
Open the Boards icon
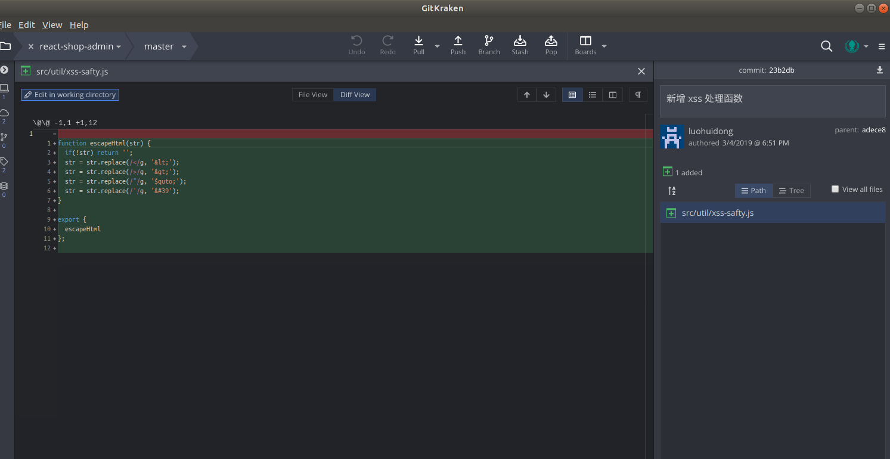point(585,41)
